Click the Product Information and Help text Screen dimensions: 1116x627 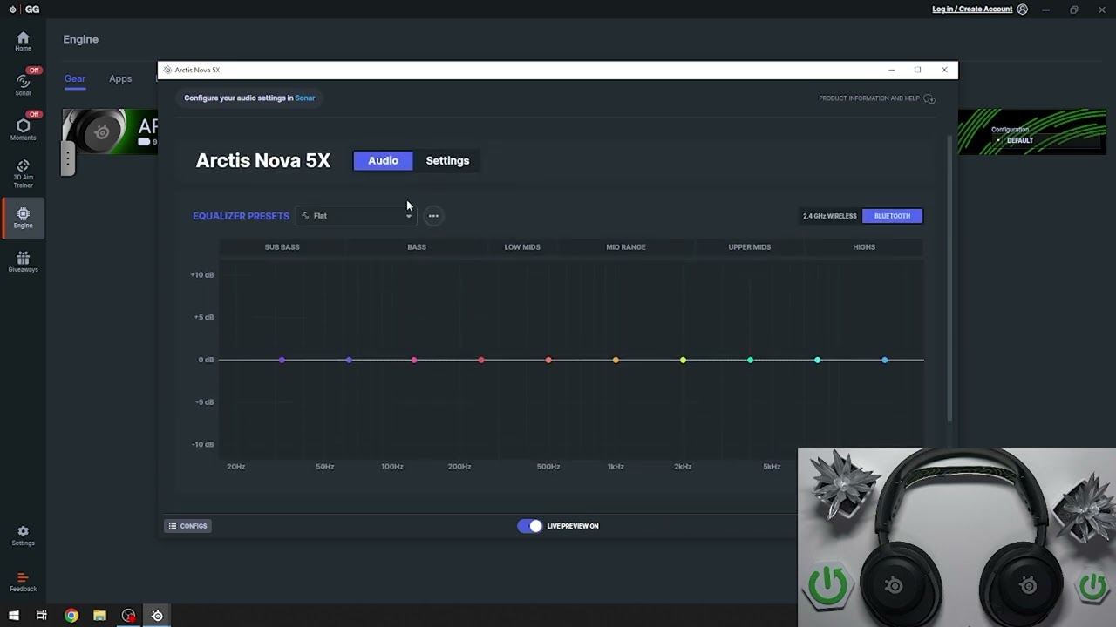click(868, 98)
